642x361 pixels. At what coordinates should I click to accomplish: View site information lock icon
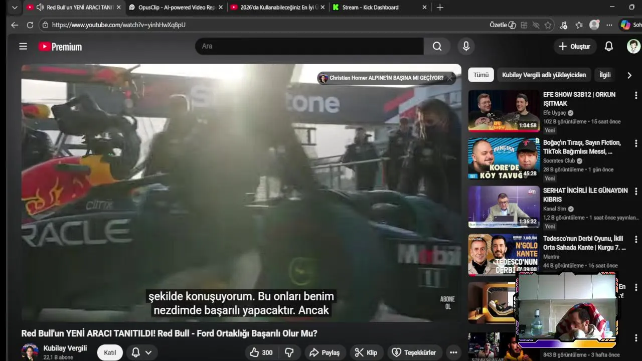45,25
